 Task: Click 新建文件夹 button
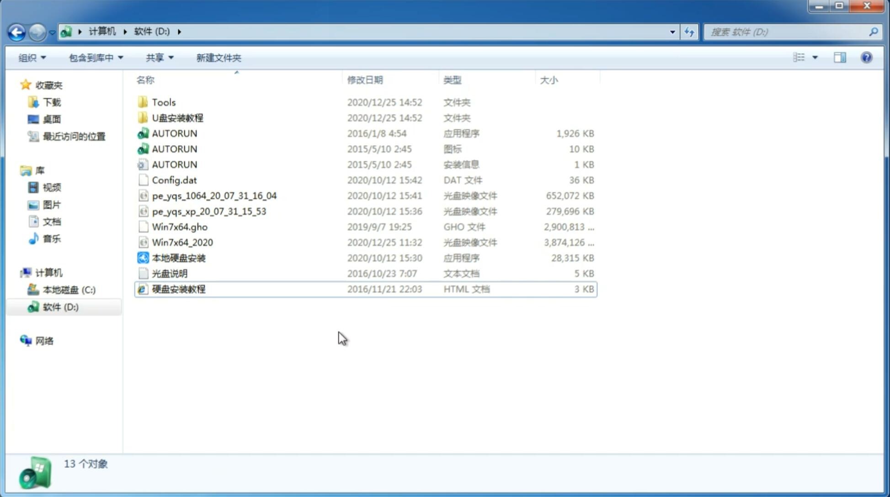tap(218, 58)
